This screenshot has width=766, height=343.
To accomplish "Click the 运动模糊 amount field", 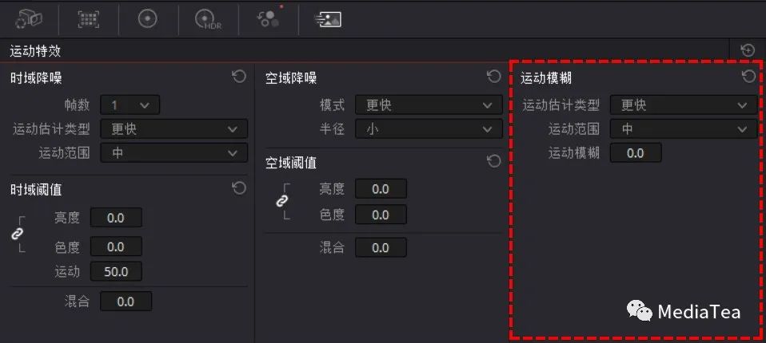I will (x=636, y=153).
